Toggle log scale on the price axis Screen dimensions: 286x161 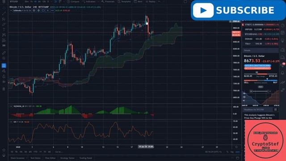pos(232,152)
